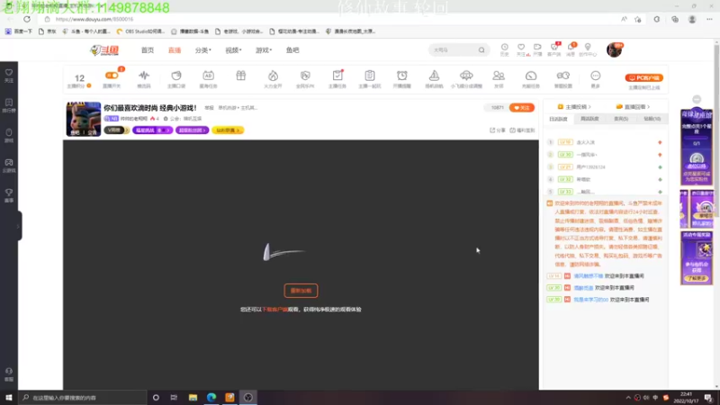720x405 pixels.
Task: Open the 主播一起玩 clipboard icon
Action: [x=370, y=78]
